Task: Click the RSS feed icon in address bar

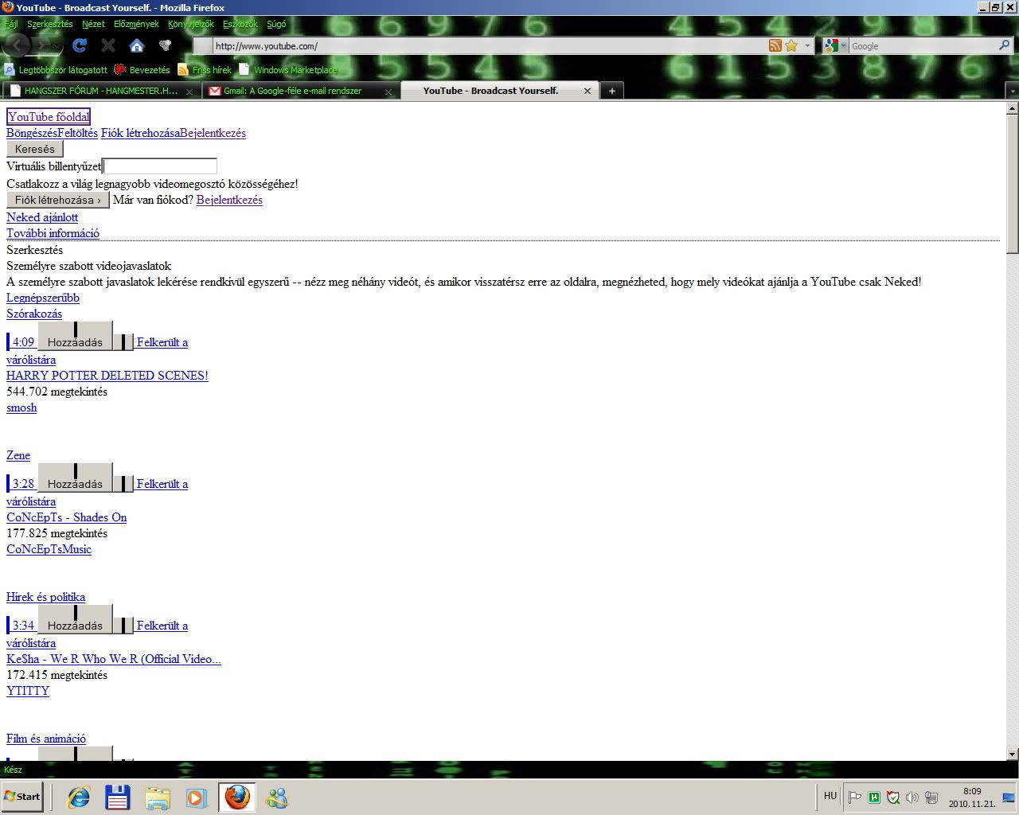Action: pyautogui.click(x=775, y=45)
